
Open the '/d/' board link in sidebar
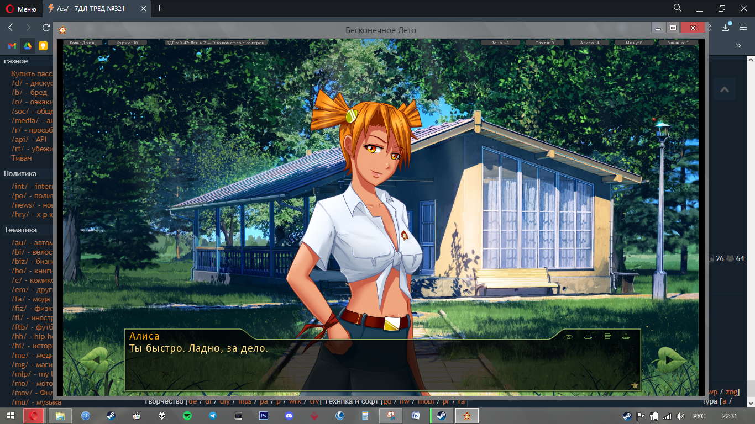tap(32, 83)
